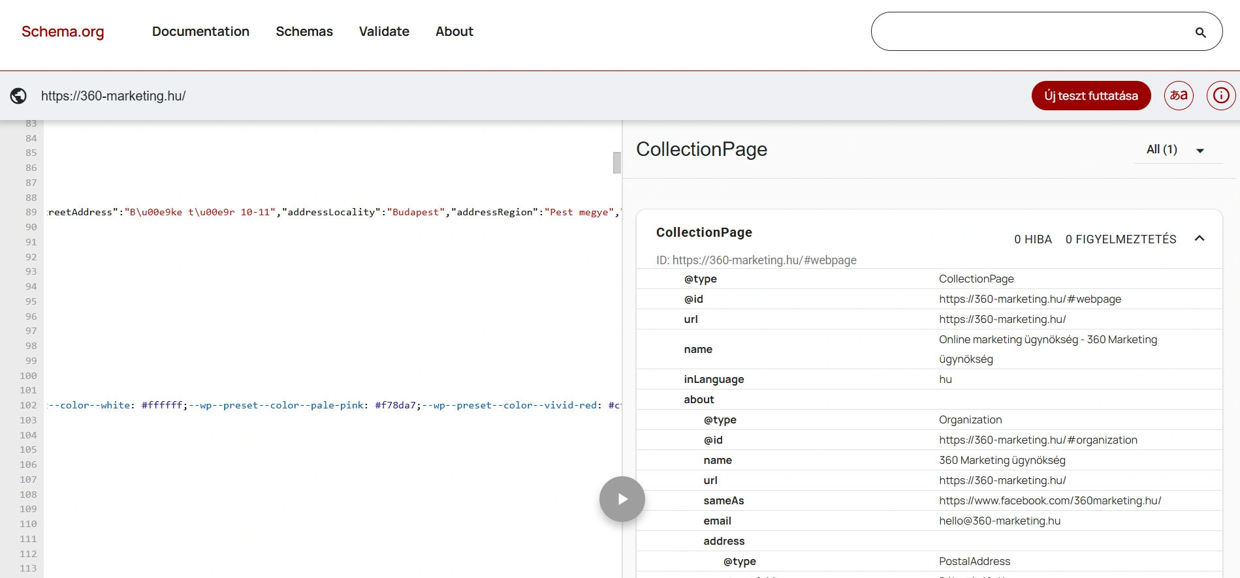
Task: Open the info circle icon
Action: point(1221,96)
